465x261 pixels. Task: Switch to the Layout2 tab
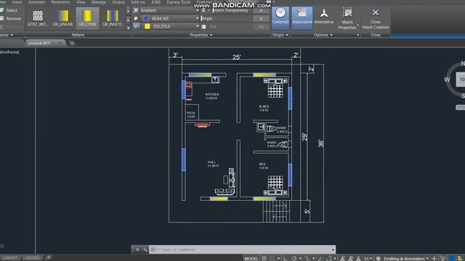(x=32, y=257)
